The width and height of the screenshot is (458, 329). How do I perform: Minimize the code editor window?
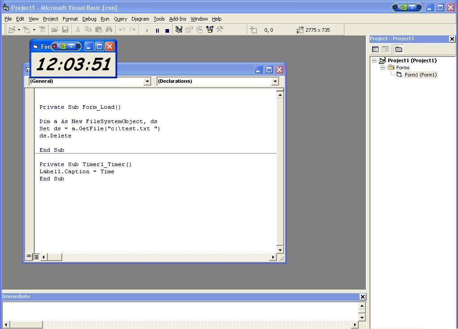(259, 69)
